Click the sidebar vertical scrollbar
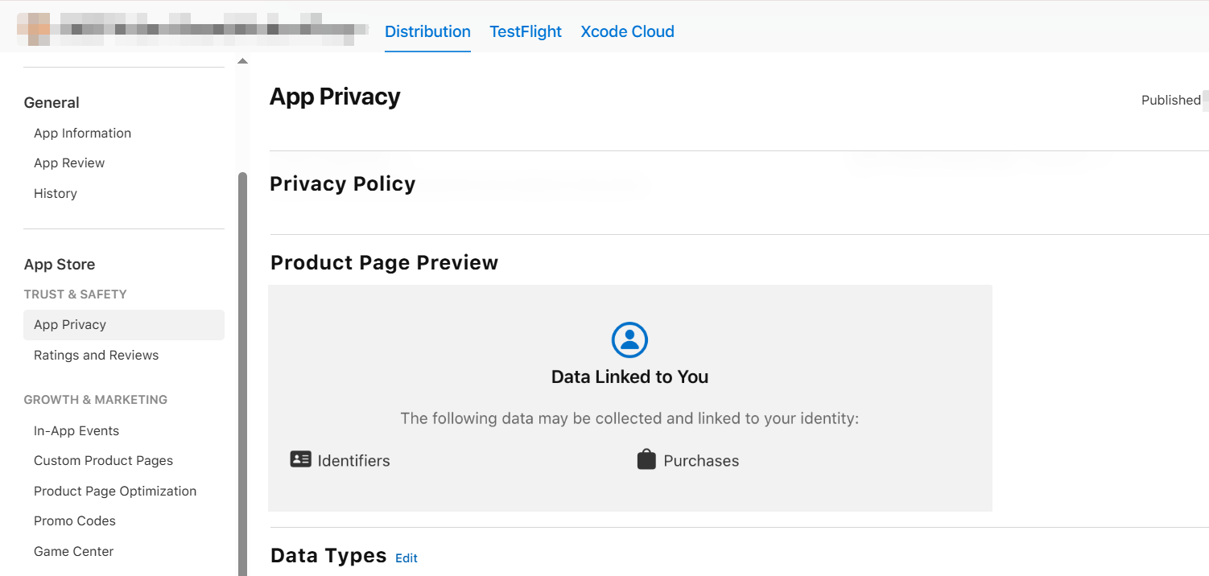The height and width of the screenshot is (576, 1209). [x=242, y=362]
